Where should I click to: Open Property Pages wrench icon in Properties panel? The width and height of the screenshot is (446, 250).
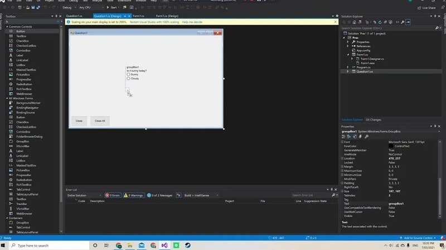pyautogui.click(x=366, y=137)
